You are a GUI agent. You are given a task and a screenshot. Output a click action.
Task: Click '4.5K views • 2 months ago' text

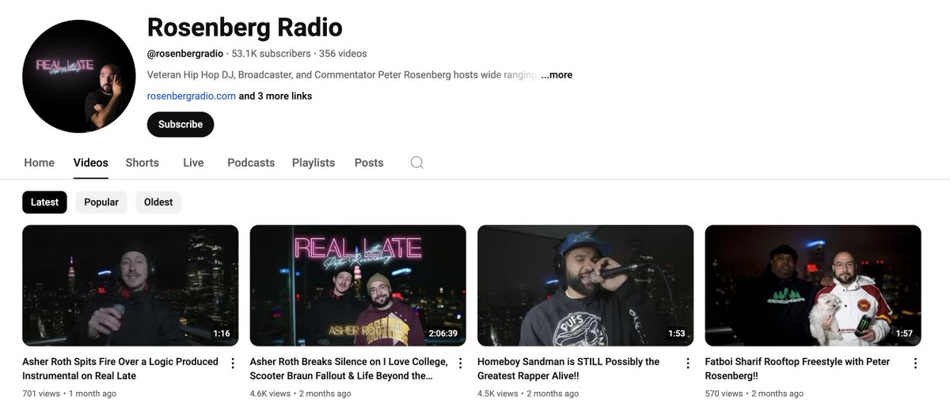coord(528,394)
